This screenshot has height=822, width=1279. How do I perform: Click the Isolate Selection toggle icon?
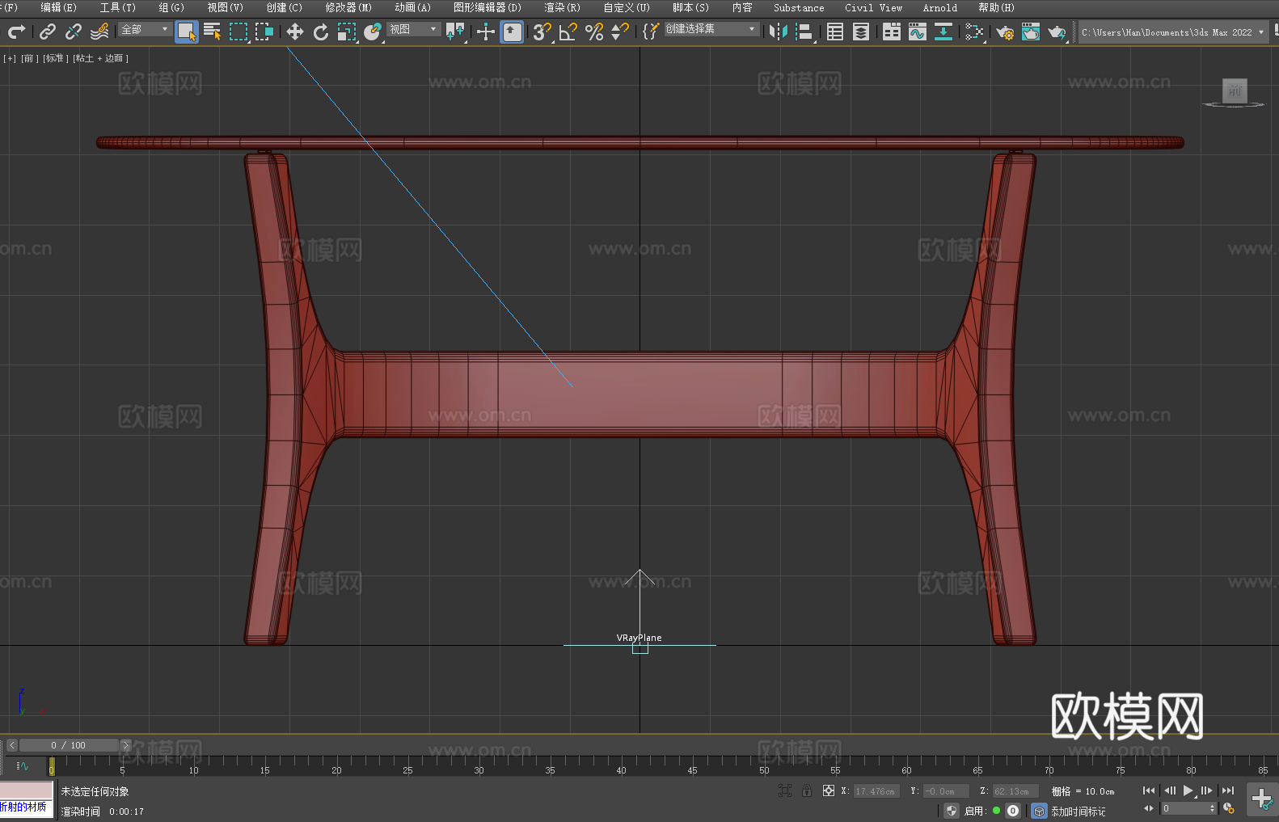(x=784, y=790)
